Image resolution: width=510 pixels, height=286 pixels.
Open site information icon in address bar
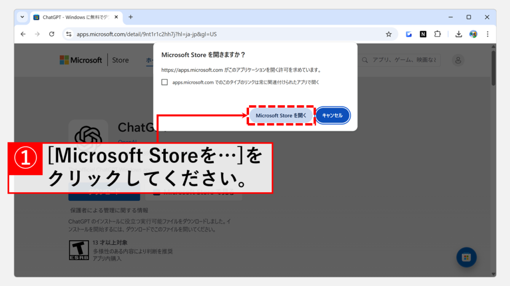tap(69, 34)
